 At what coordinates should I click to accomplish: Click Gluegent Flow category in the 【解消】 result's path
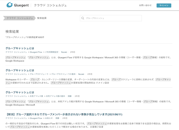pos(36,118)
